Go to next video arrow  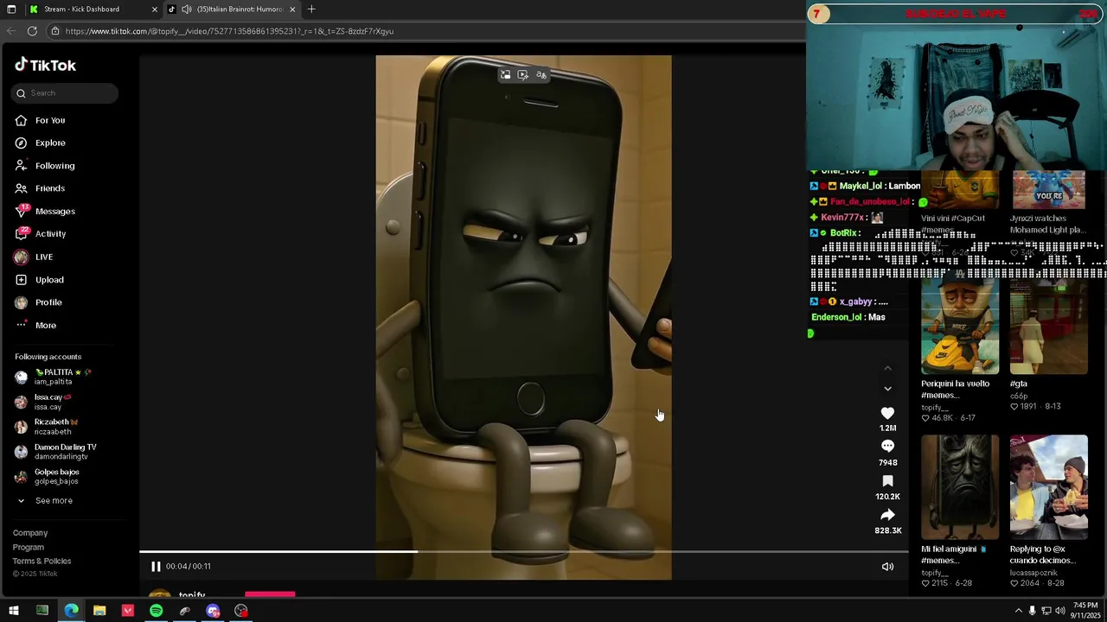pyautogui.click(x=887, y=389)
